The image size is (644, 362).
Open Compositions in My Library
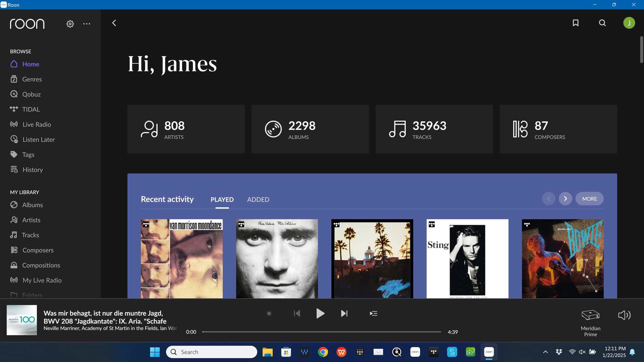pyautogui.click(x=35, y=265)
